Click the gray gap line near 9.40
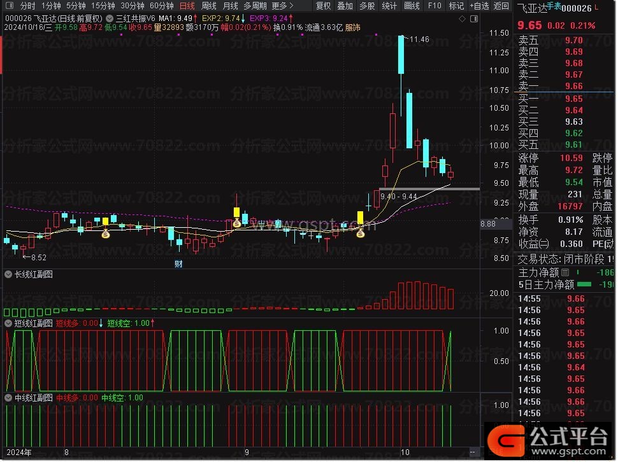The image size is (618, 462). pyautogui.click(x=429, y=189)
